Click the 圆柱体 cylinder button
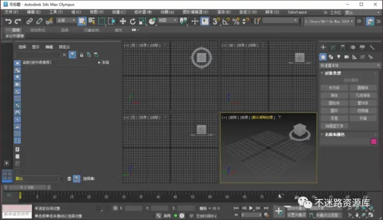This screenshot has width=383, height=220. point(334,103)
